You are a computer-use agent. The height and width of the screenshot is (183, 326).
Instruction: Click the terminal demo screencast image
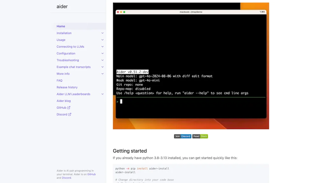[191, 66]
